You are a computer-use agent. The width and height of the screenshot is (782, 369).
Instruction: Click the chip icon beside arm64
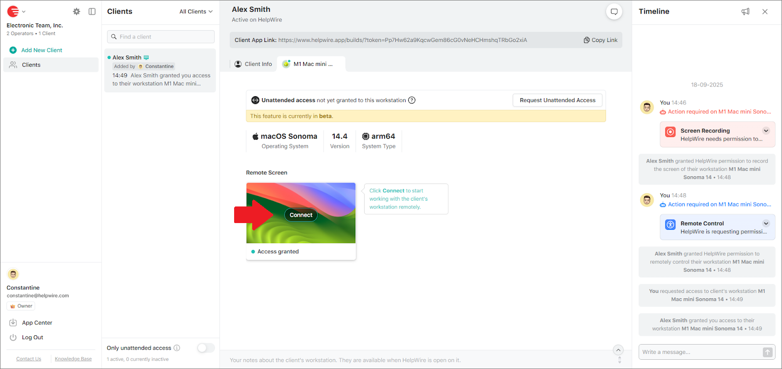[x=366, y=136]
